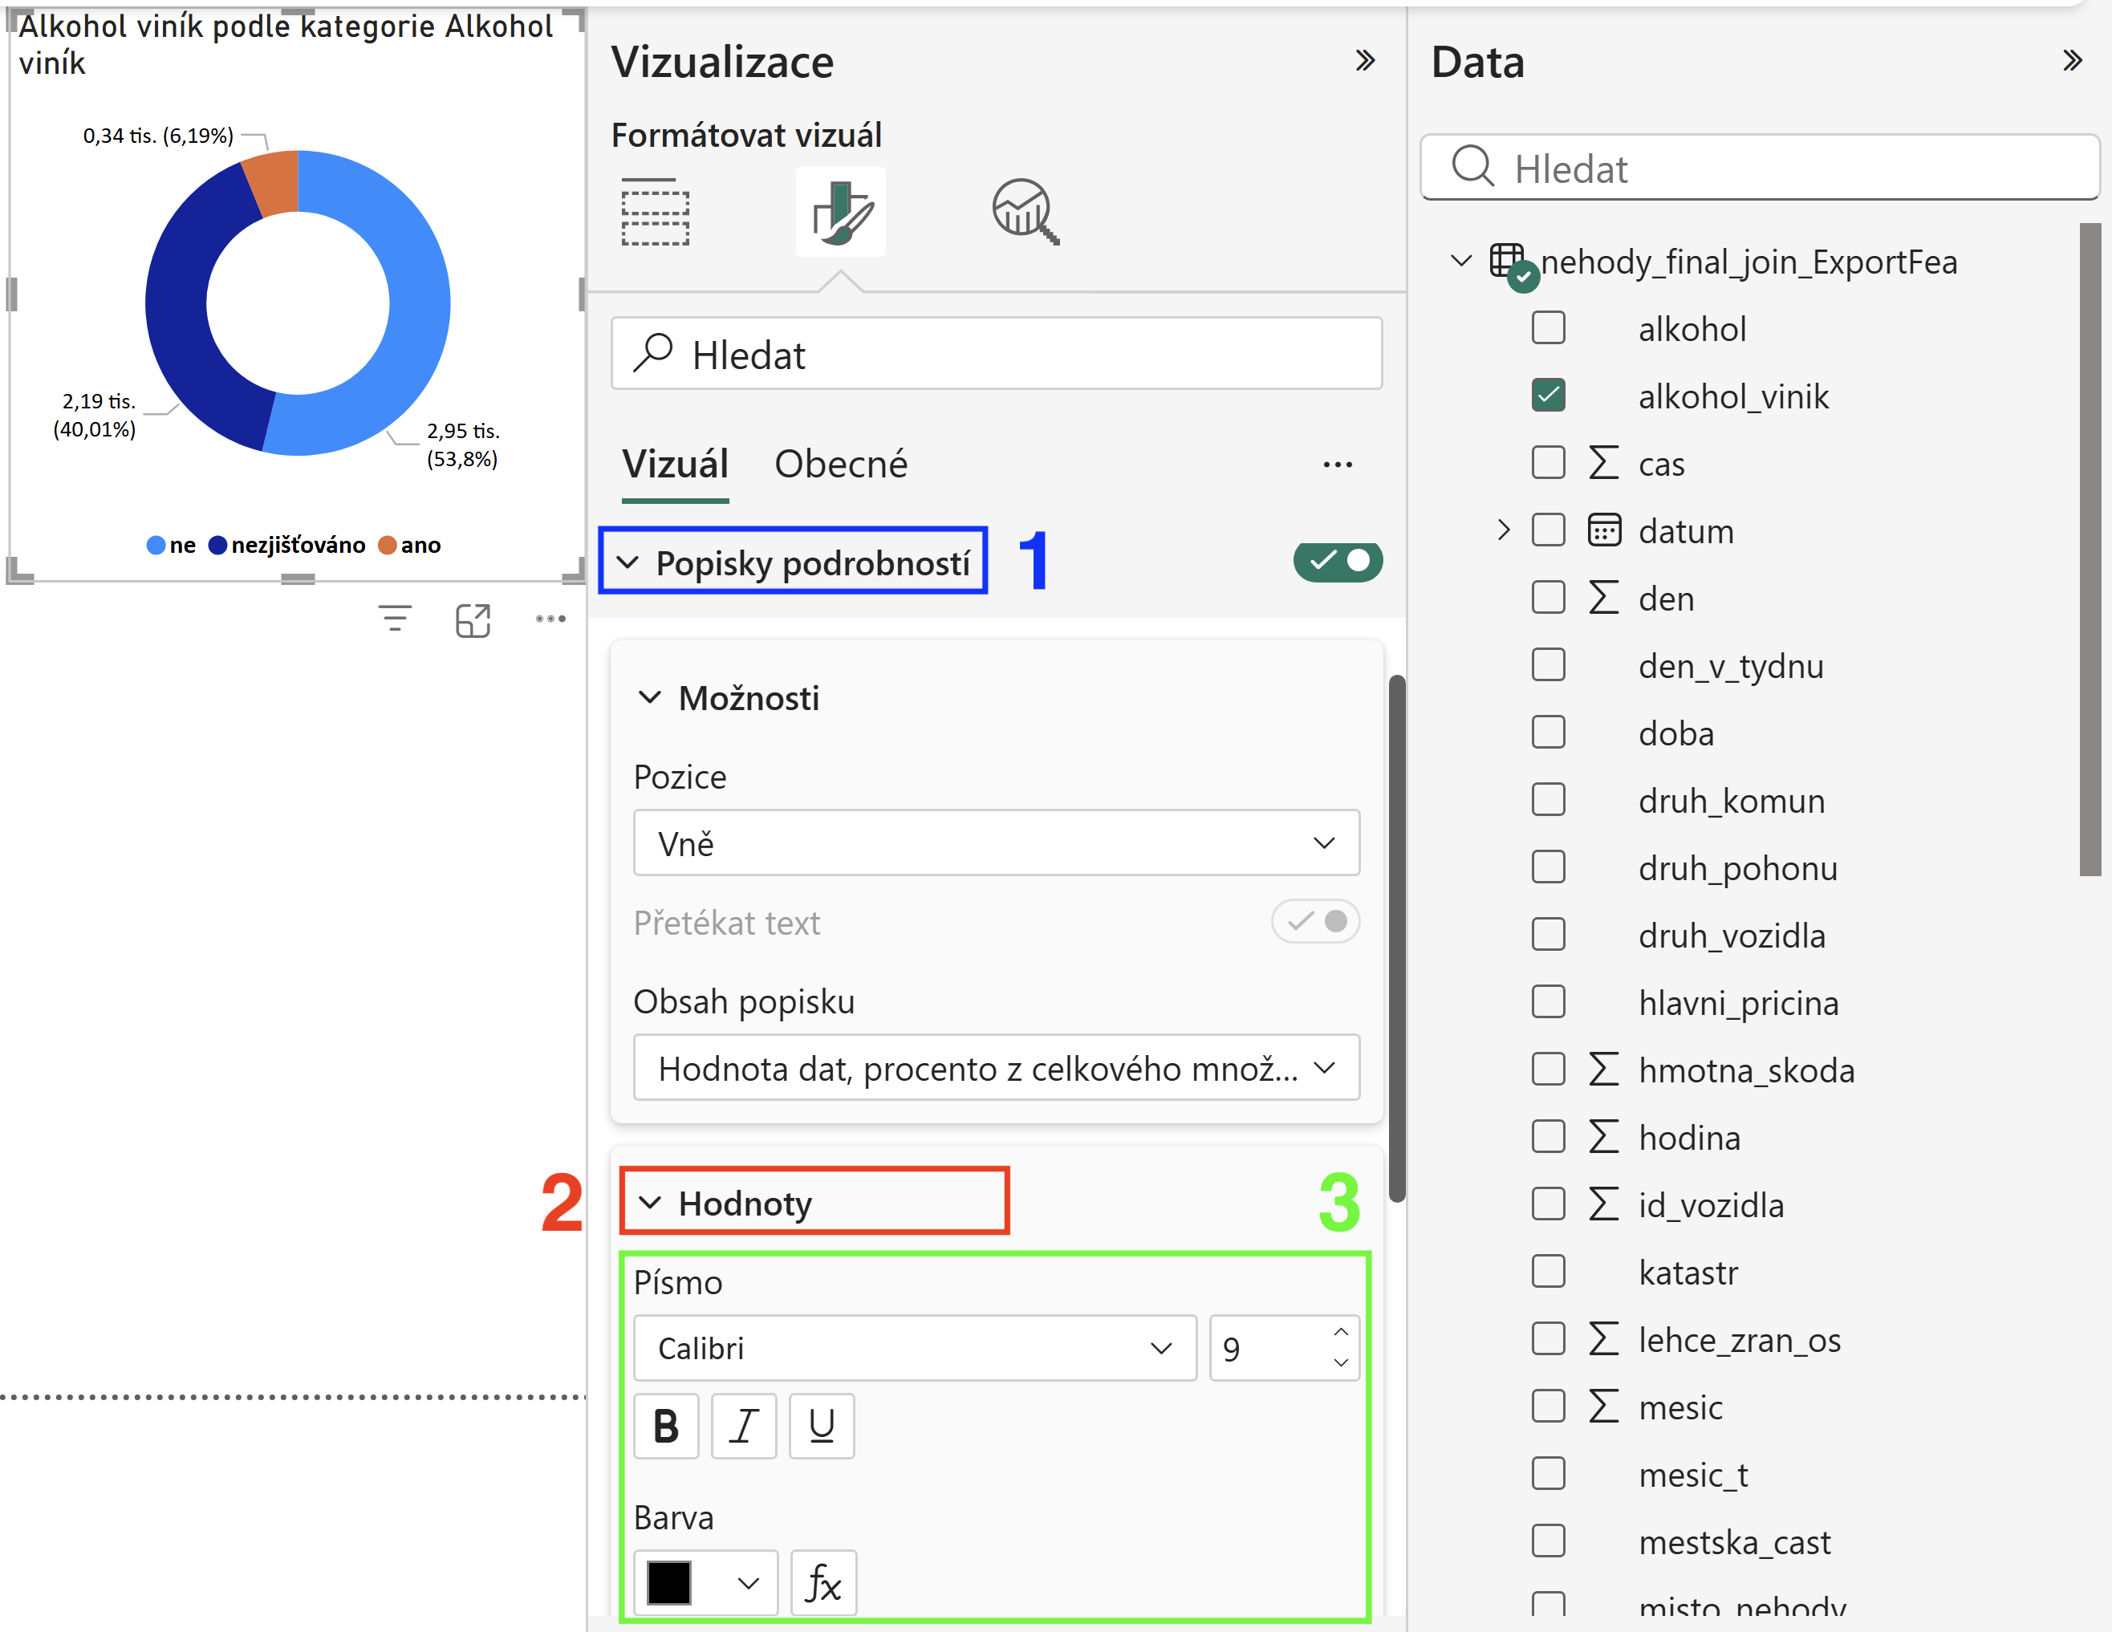Click the sigma icon next to hmotna_skoda
This screenshot has width=2112, height=1632.
[x=1603, y=1070]
